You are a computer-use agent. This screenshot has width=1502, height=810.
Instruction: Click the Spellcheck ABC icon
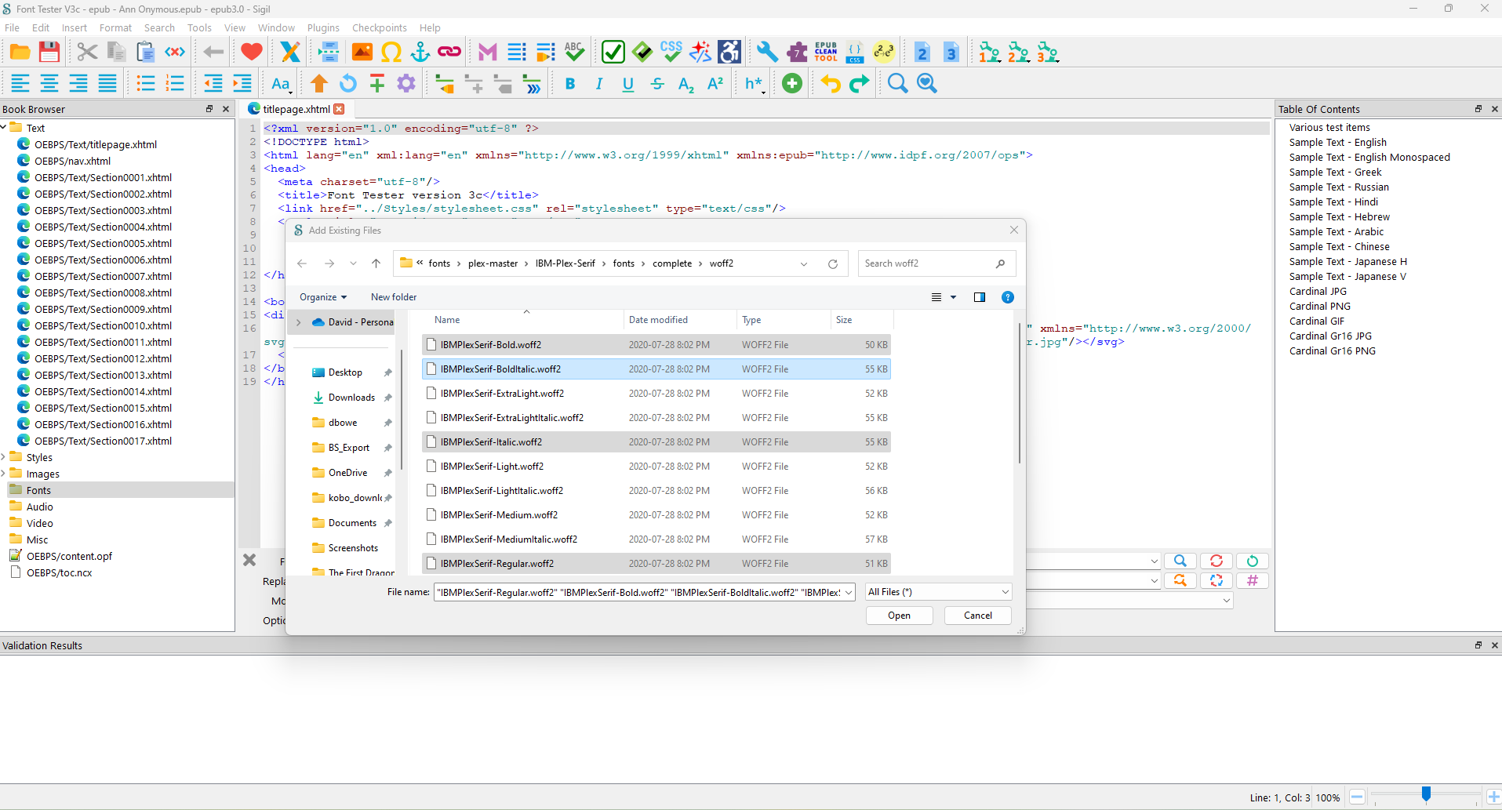574,53
